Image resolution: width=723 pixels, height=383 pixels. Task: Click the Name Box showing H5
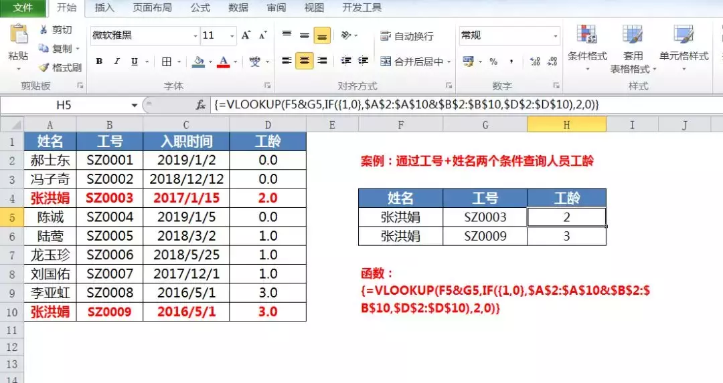64,105
